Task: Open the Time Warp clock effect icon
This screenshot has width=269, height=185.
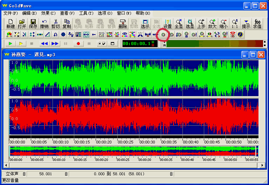Action: coord(240,35)
